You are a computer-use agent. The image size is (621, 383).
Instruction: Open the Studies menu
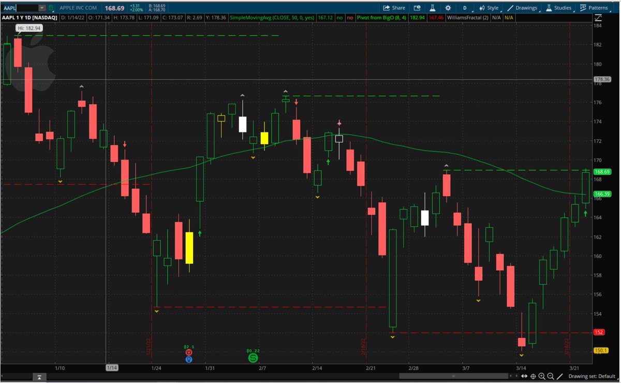[558, 8]
